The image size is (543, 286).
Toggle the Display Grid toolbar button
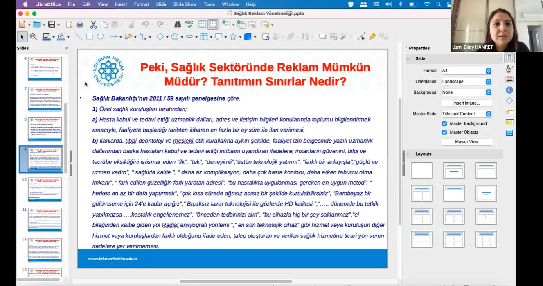(202, 25)
